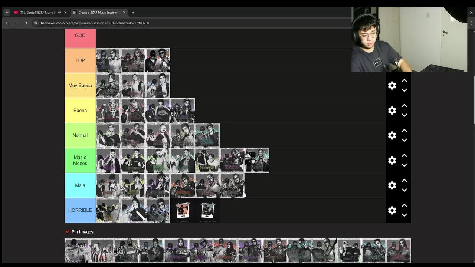Open settings gear for Buena tier
475x267 pixels.
[x=392, y=111]
